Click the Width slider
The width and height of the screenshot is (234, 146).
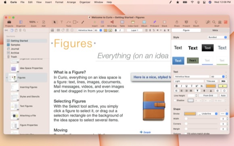pyautogui.click(x=201, y=119)
